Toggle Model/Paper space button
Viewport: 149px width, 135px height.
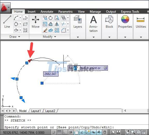(113, 132)
